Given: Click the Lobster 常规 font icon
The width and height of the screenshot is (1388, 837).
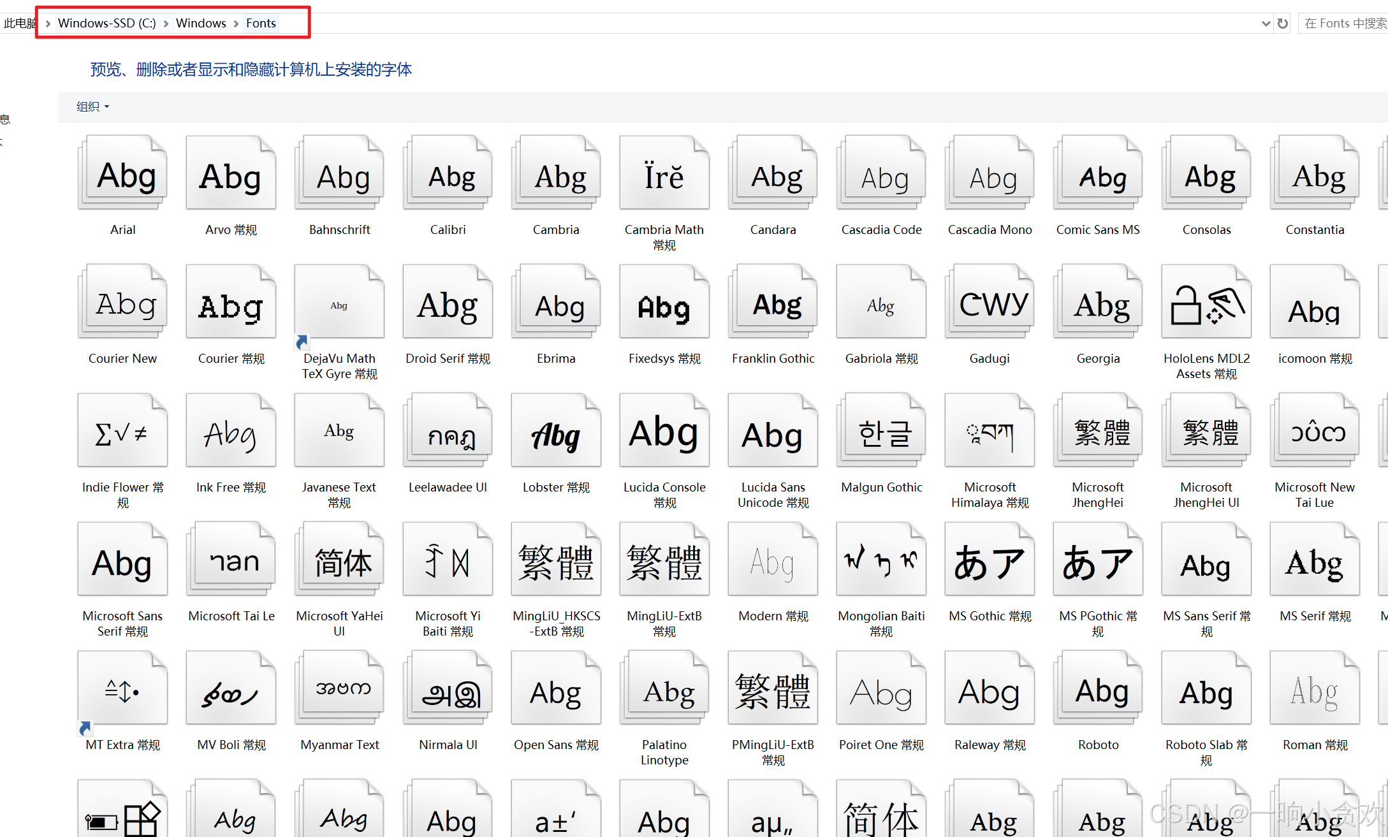Looking at the screenshot, I should click(x=556, y=430).
